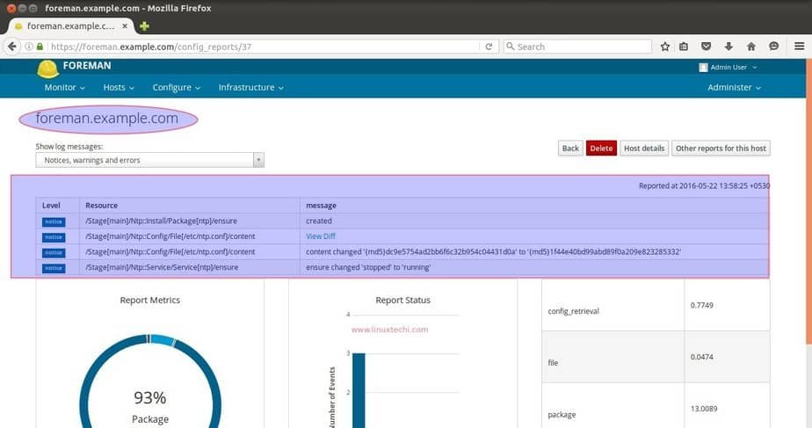Click the Pocket save icon

click(x=706, y=47)
